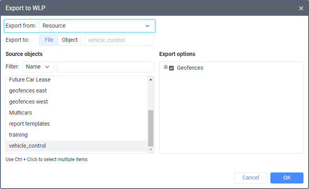This screenshot has width=309, height=189.
Task: Switch export destination to Object
Action: click(x=70, y=40)
